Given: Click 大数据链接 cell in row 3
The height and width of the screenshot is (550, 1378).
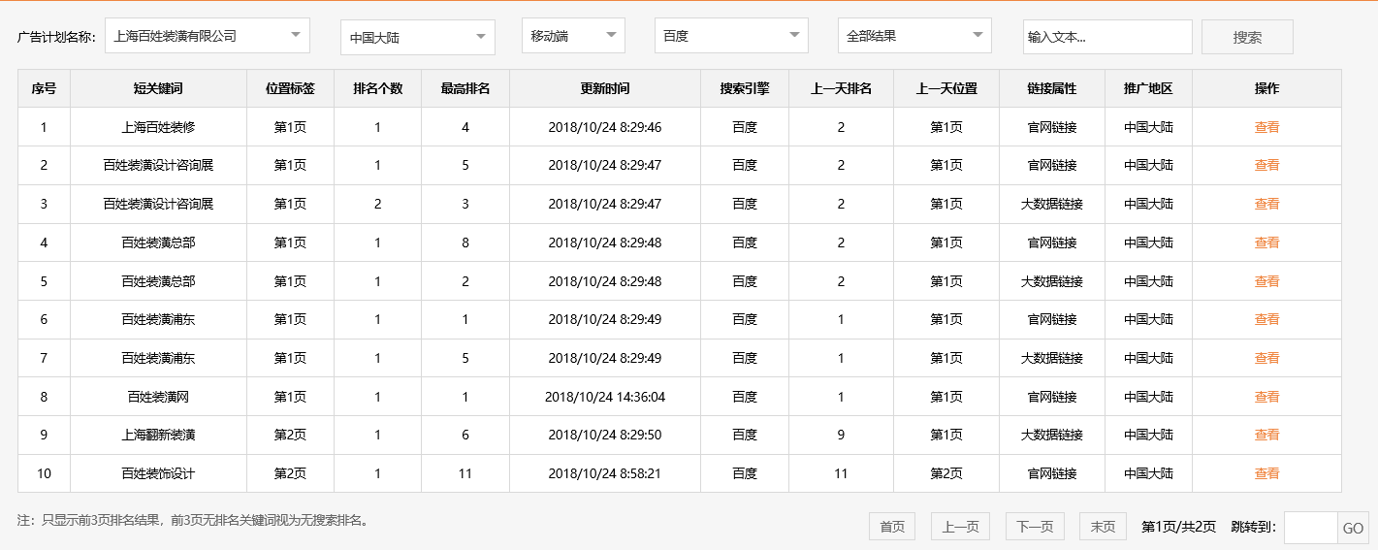Looking at the screenshot, I should pyautogui.click(x=1052, y=204).
